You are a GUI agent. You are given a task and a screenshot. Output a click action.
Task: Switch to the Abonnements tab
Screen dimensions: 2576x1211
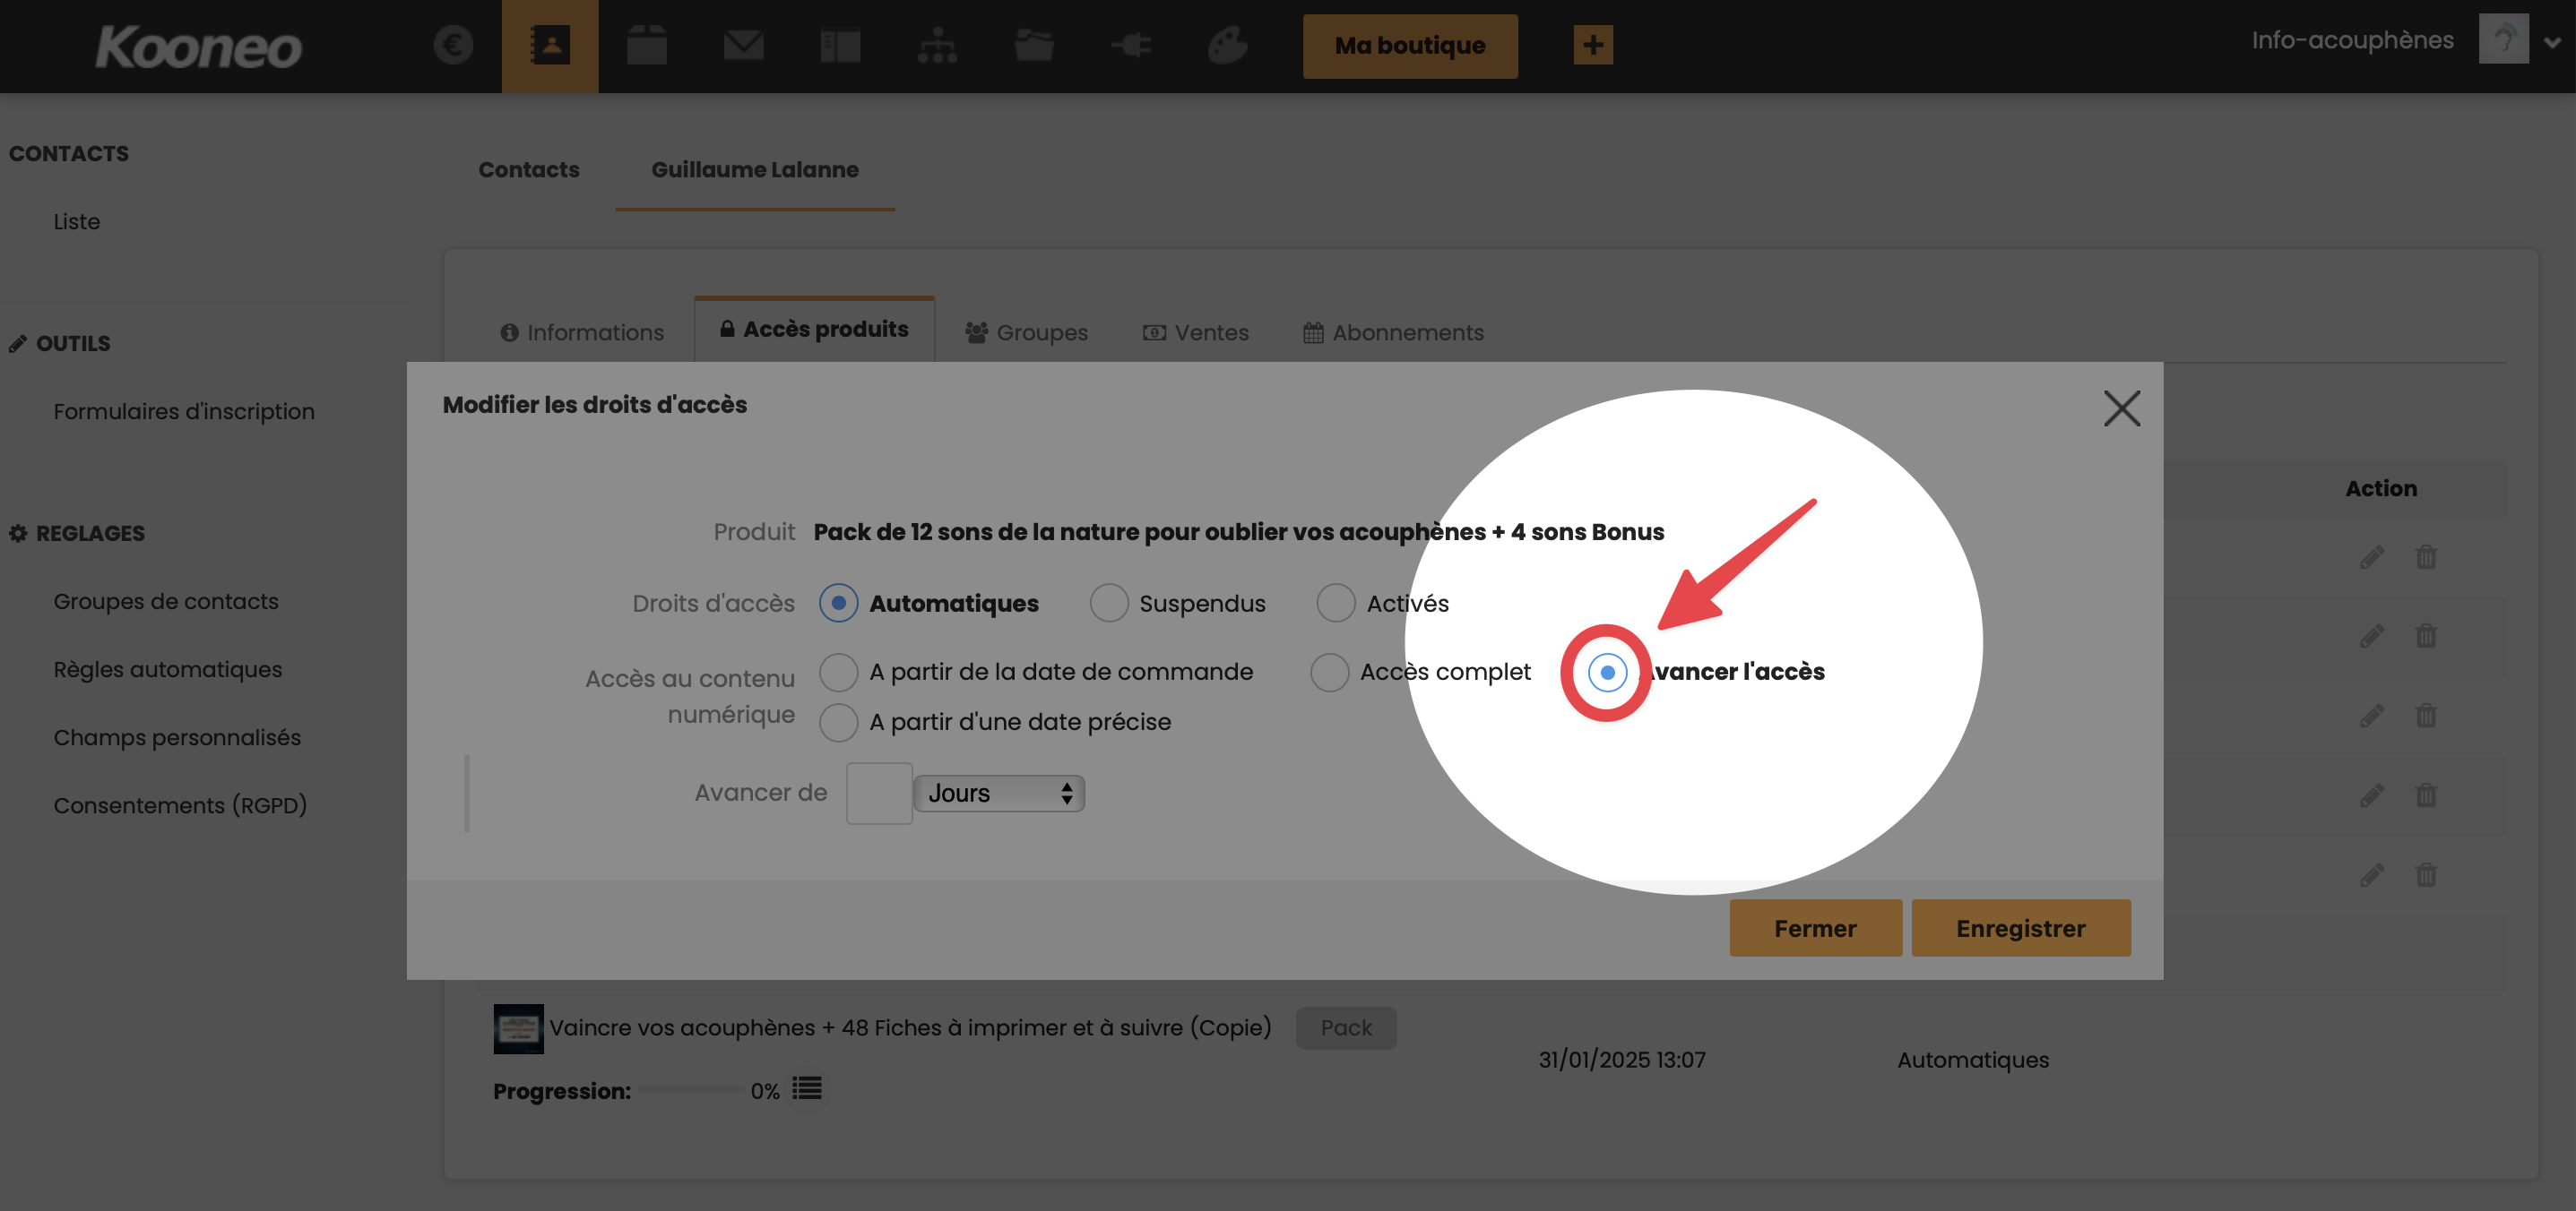tap(1394, 332)
